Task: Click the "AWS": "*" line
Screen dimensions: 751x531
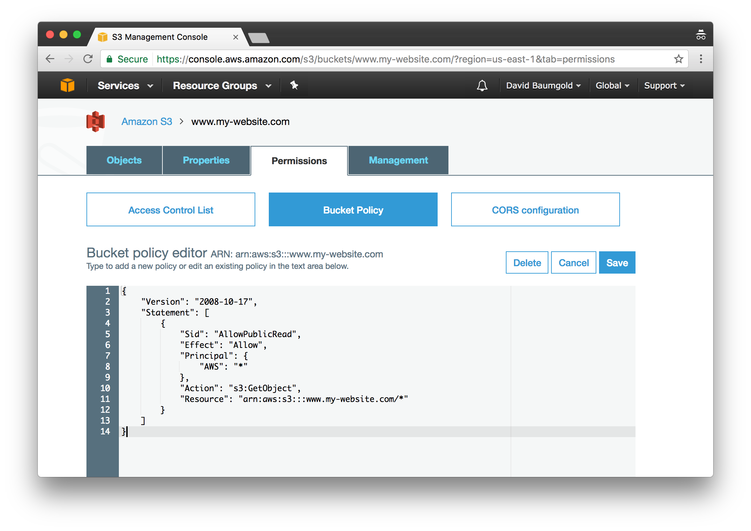Action: [224, 366]
